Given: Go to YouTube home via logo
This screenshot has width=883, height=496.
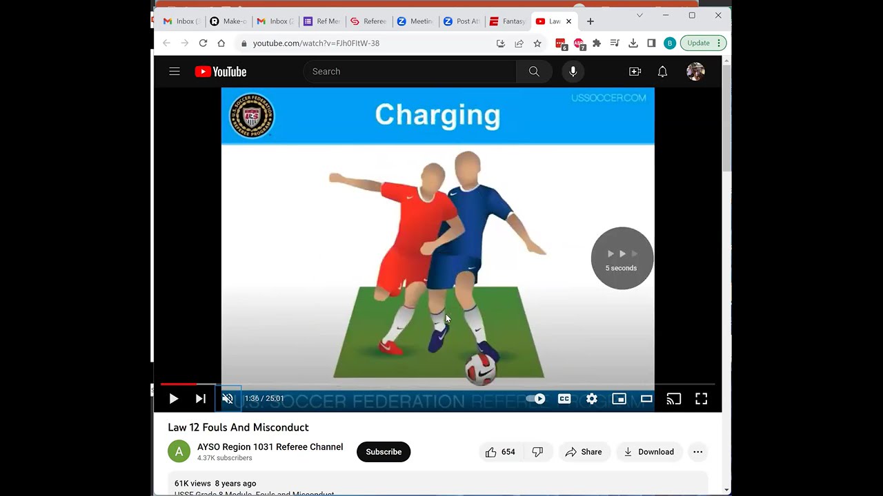Looking at the screenshot, I should [221, 72].
